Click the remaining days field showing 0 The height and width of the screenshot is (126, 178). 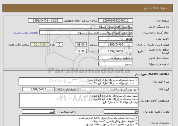tap(59, 45)
